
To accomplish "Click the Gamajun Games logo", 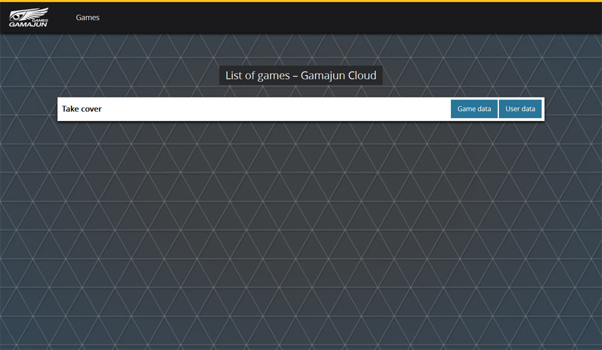I will point(29,17).
